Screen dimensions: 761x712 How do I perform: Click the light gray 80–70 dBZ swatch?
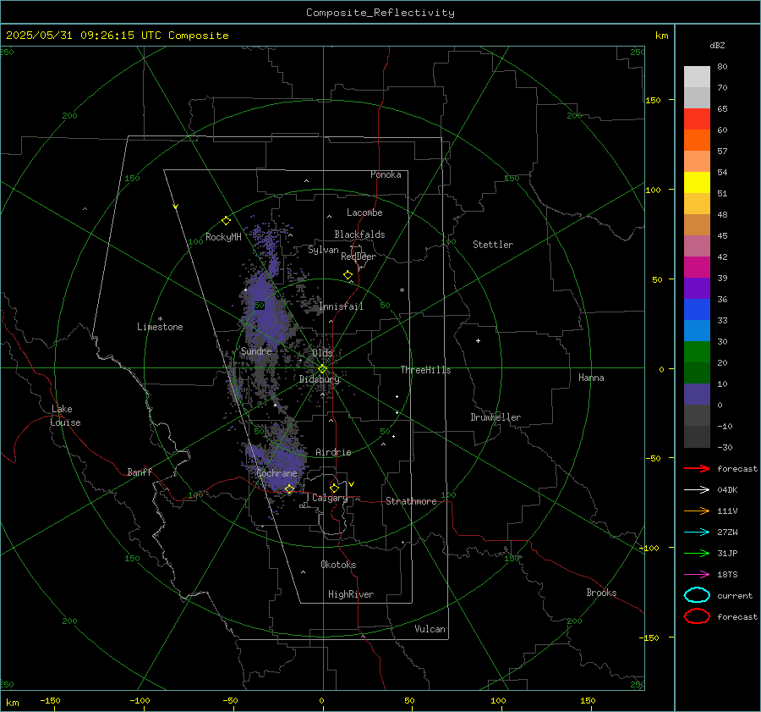[x=697, y=77]
